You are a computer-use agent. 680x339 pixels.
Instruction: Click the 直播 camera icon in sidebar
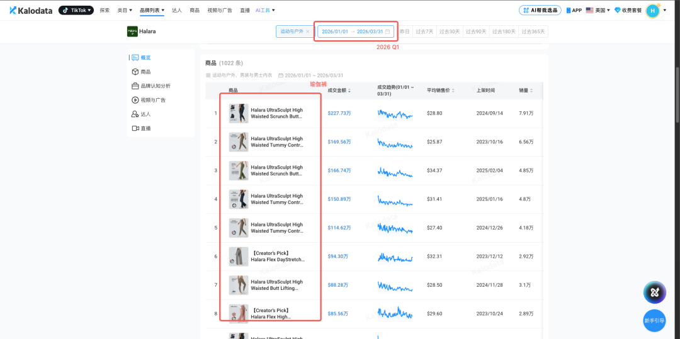pos(135,128)
